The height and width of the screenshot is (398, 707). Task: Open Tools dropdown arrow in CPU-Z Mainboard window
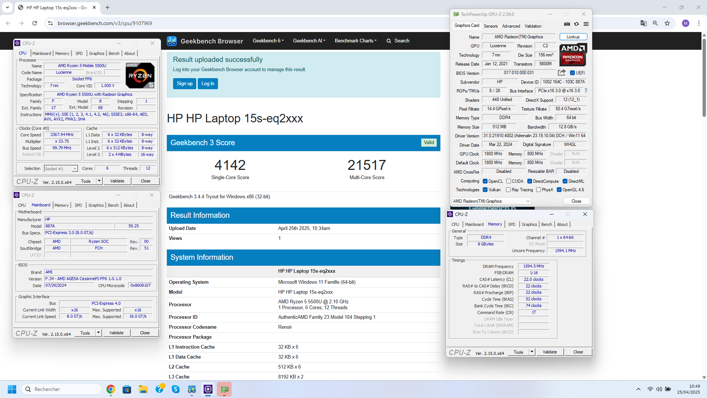tap(98, 333)
